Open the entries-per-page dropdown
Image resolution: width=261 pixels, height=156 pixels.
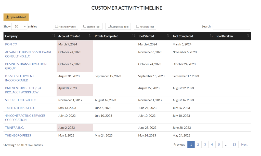19,26
